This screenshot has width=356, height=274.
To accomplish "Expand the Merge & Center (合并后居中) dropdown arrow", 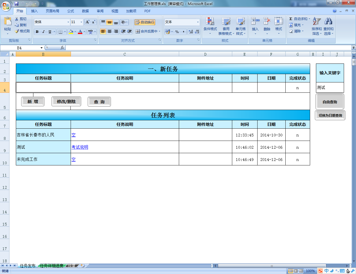I will pos(160,31).
